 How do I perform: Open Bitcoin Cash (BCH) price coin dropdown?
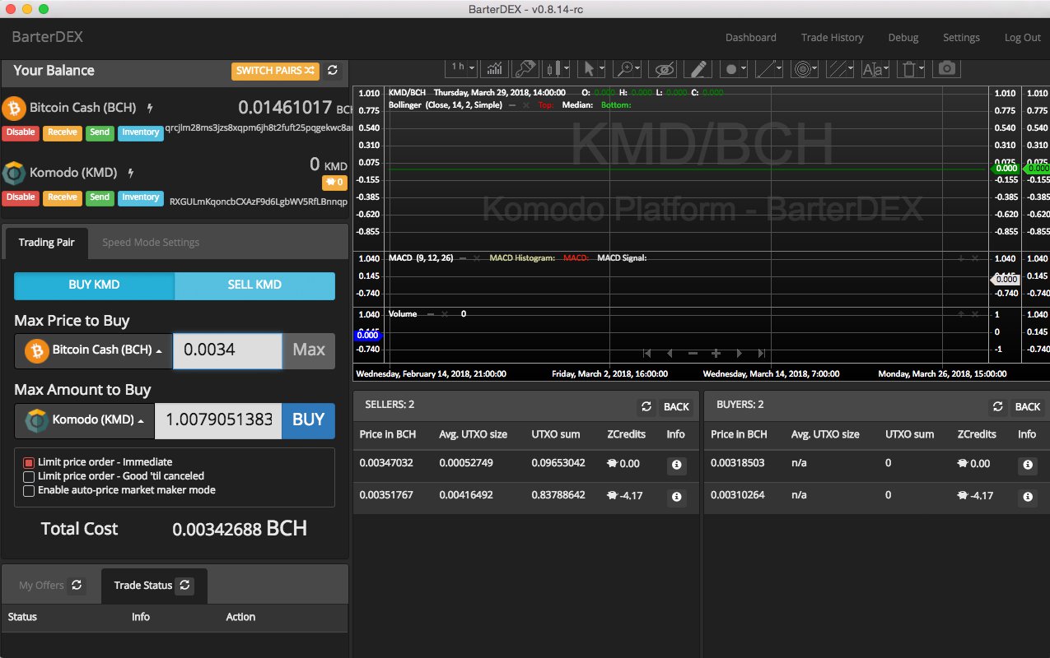[94, 350]
